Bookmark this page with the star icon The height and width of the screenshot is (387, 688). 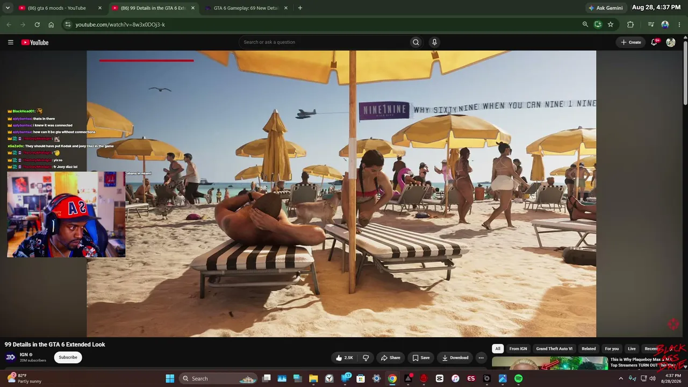click(x=611, y=25)
